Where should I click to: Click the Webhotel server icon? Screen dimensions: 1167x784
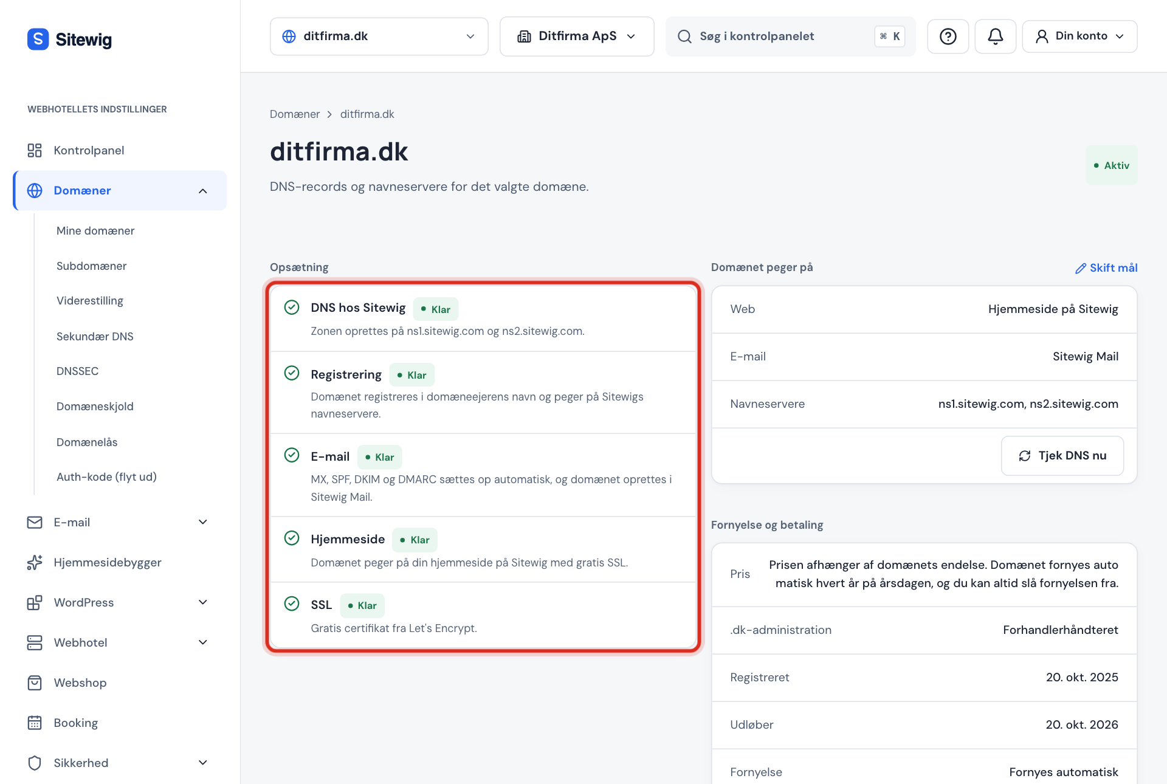point(35,642)
